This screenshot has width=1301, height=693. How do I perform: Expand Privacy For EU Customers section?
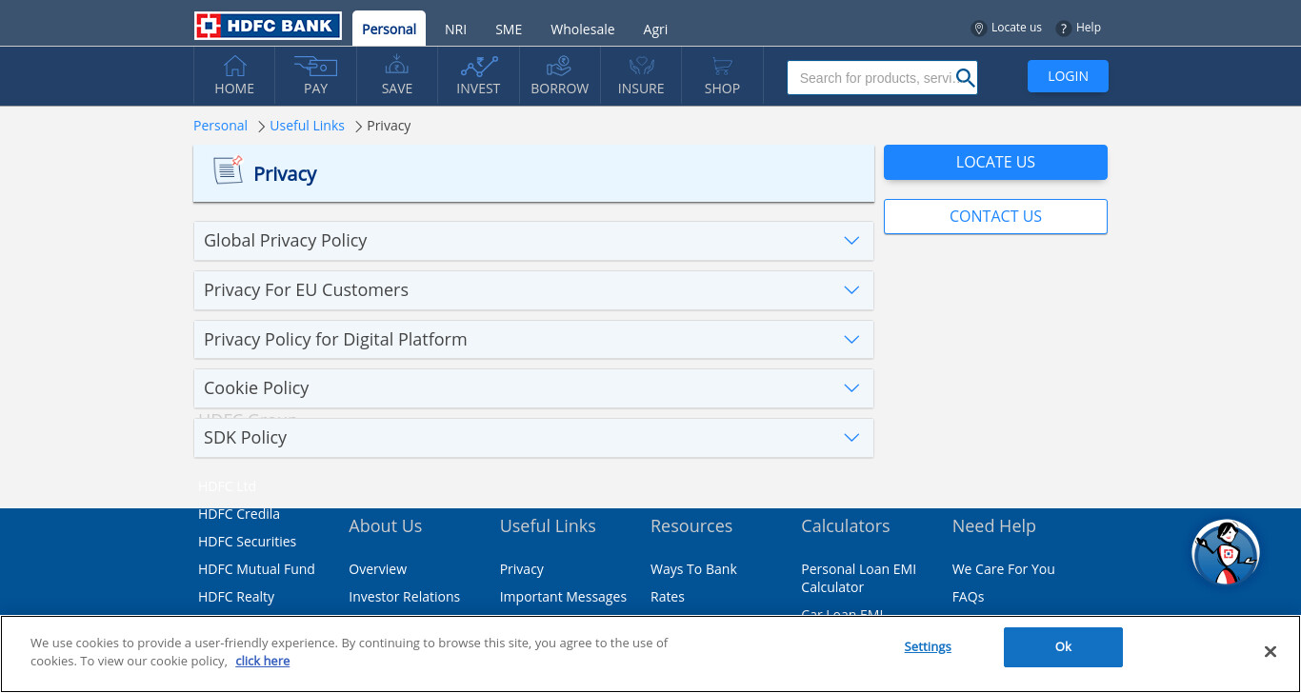pyautogui.click(x=533, y=290)
